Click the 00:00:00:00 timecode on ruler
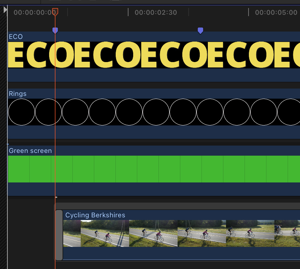Screen dimensions: 300x269 click(34, 13)
